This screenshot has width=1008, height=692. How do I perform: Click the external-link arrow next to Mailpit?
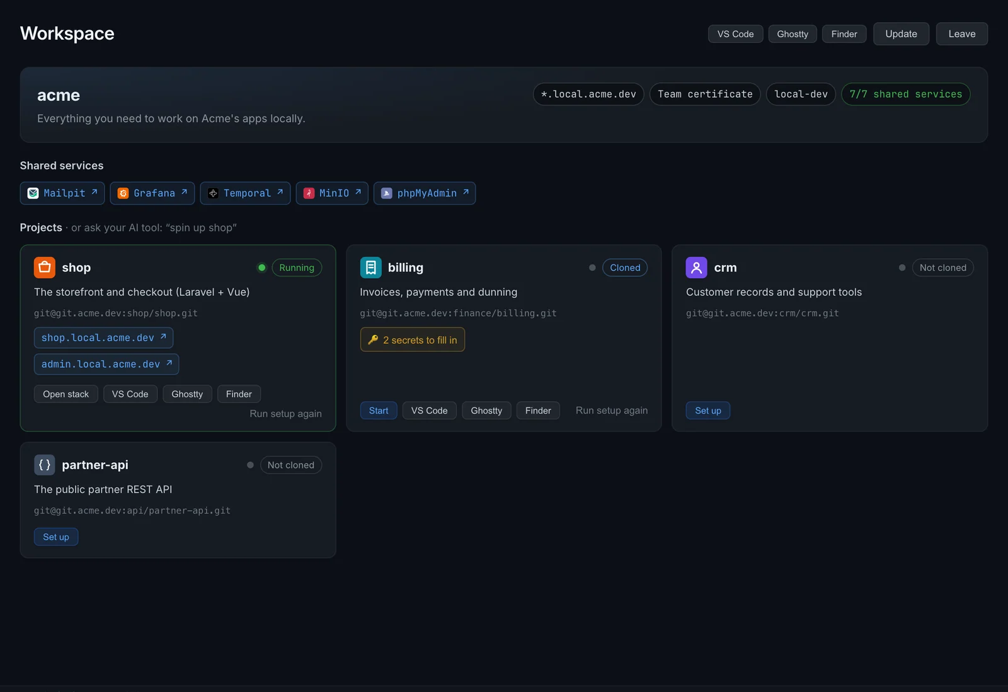pyautogui.click(x=94, y=192)
